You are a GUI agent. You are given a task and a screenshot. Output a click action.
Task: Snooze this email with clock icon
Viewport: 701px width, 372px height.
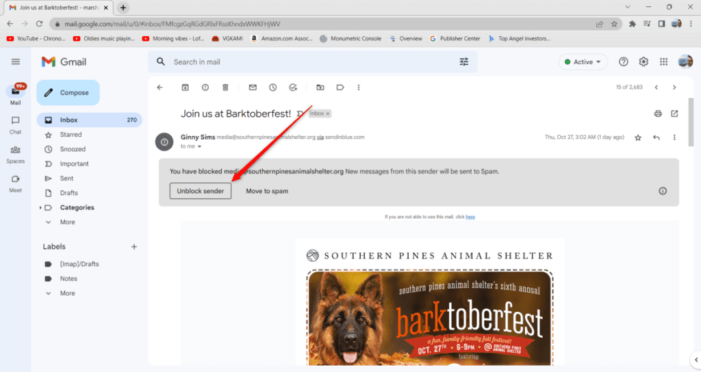tap(272, 88)
